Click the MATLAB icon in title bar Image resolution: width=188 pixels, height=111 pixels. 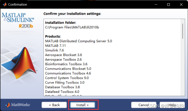[5, 4]
